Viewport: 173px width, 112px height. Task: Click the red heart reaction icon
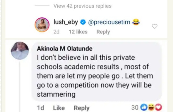[156, 108]
